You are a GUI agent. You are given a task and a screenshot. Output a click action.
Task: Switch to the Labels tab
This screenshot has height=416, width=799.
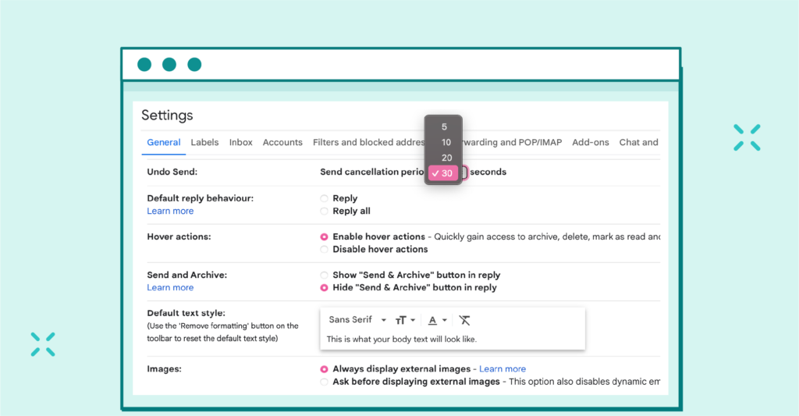click(x=204, y=143)
